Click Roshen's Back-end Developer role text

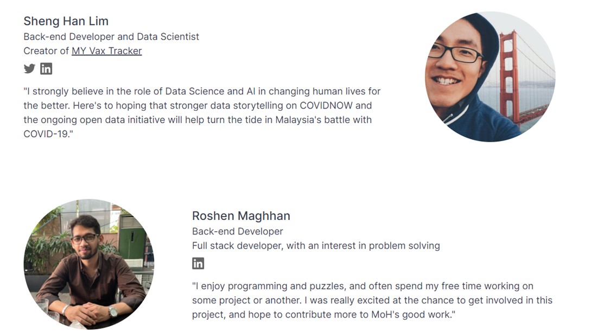[x=238, y=231]
